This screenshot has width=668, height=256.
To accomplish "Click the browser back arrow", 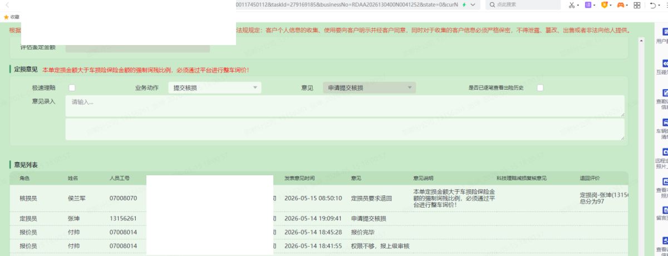I will [x=7, y=4].
